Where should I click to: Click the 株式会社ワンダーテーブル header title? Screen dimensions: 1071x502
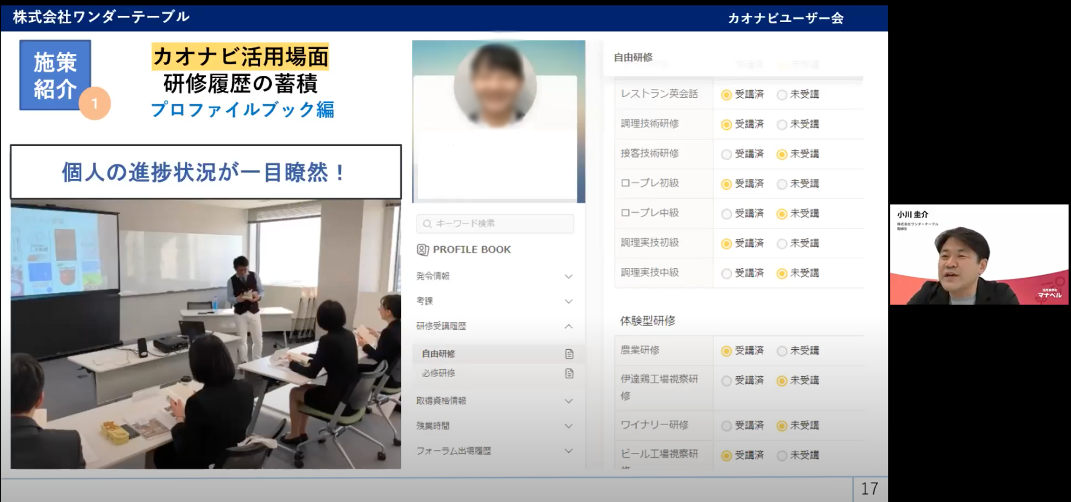pos(101,17)
